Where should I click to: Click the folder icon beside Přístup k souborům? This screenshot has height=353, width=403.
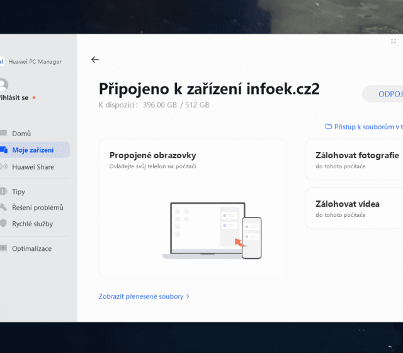(x=328, y=127)
